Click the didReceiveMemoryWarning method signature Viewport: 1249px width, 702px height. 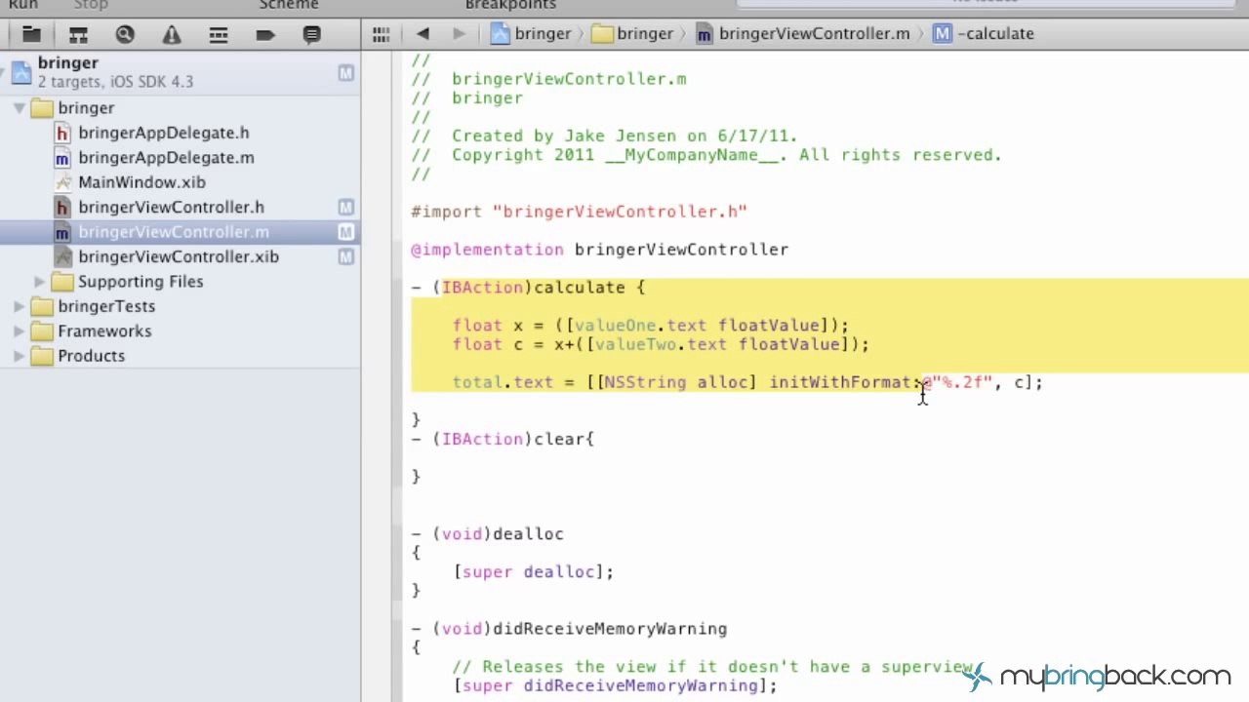click(x=569, y=630)
